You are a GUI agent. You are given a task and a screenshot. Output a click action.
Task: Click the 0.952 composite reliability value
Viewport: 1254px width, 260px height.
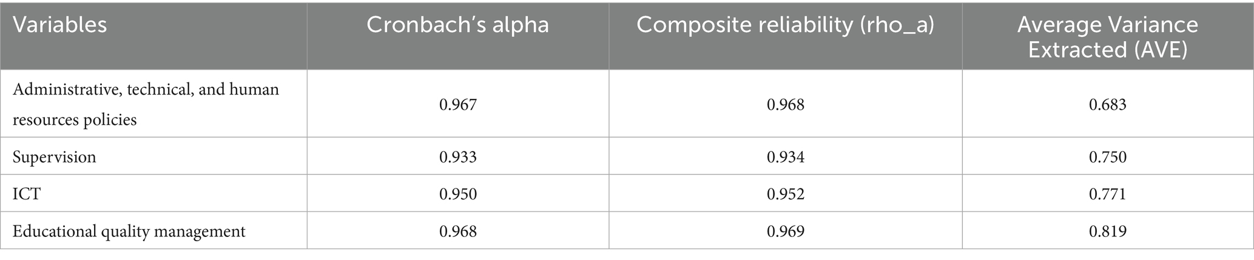coord(785,194)
